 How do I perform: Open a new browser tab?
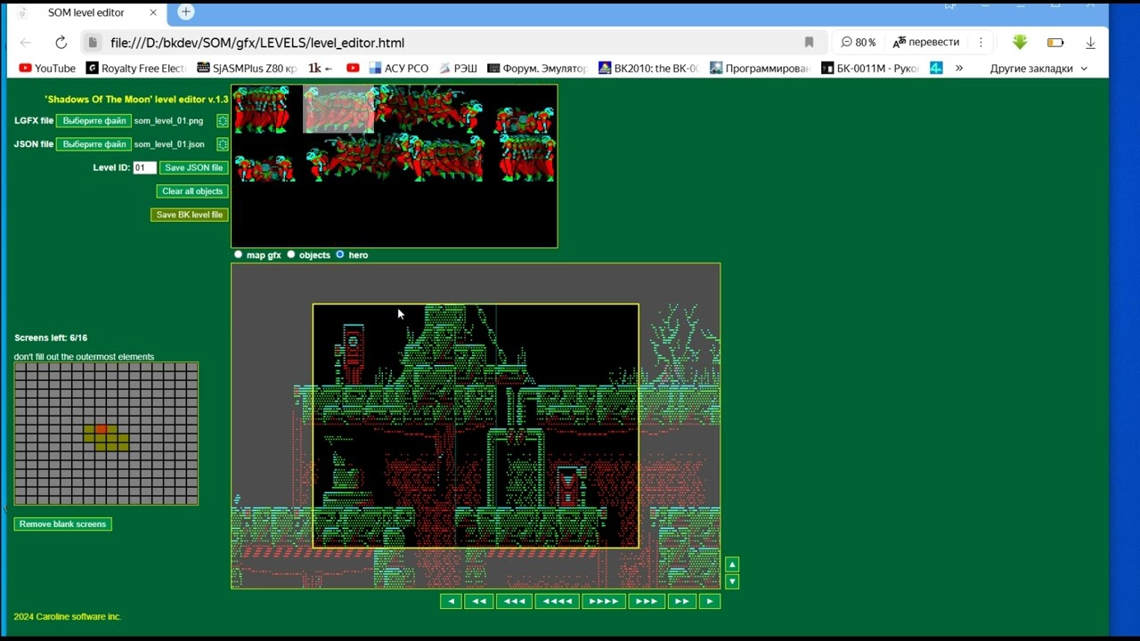[x=185, y=12]
